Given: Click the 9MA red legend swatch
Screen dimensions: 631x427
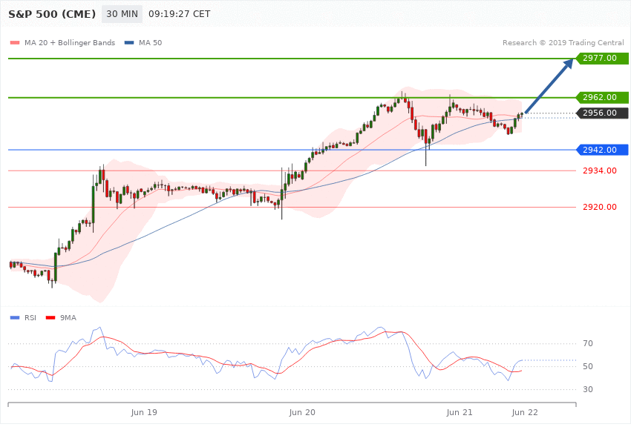Looking at the screenshot, I should click(x=50, y=318).
